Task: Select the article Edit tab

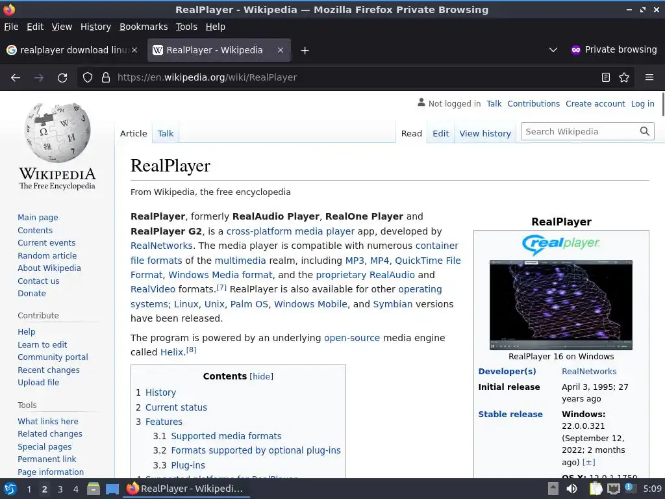Action: click(441, 134)
